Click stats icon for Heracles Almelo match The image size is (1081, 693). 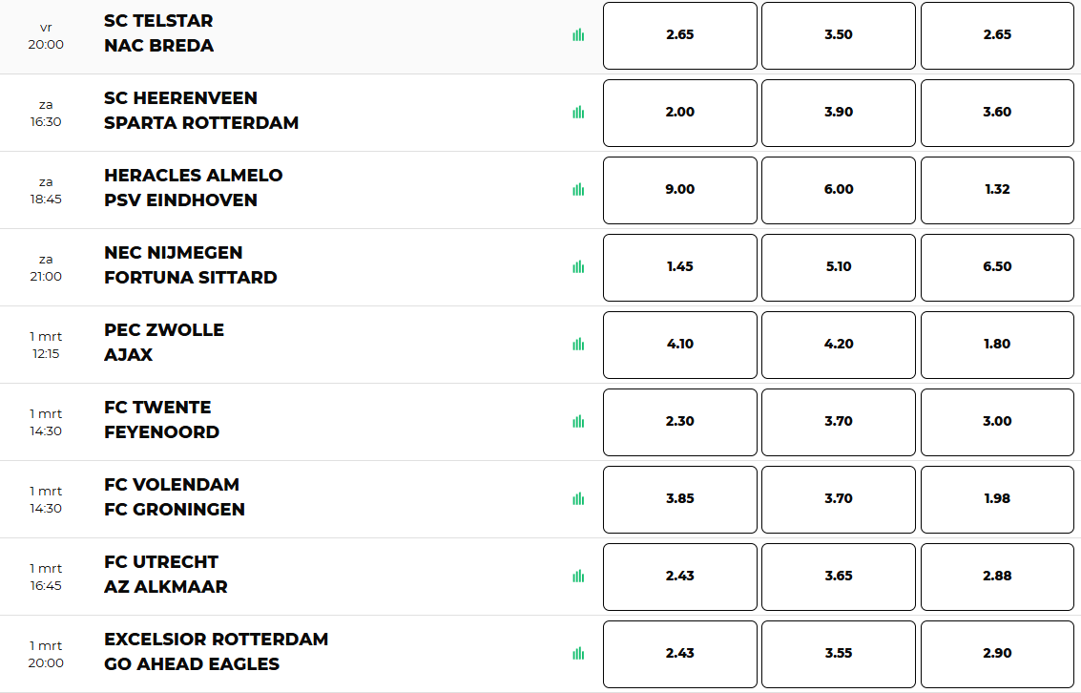point(578,190)
